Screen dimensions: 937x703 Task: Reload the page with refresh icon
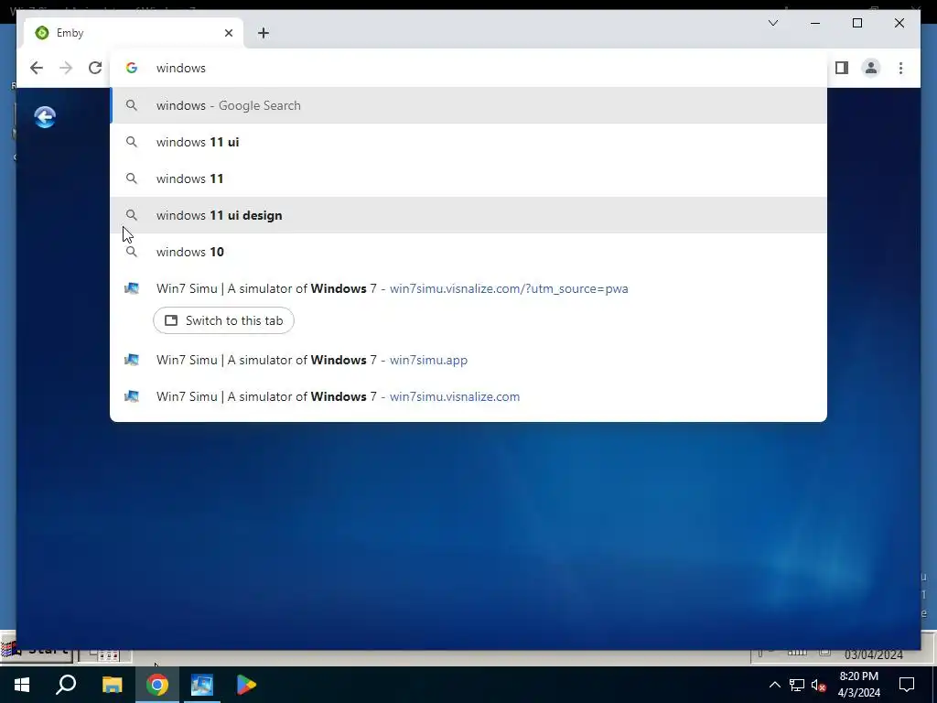95,68
